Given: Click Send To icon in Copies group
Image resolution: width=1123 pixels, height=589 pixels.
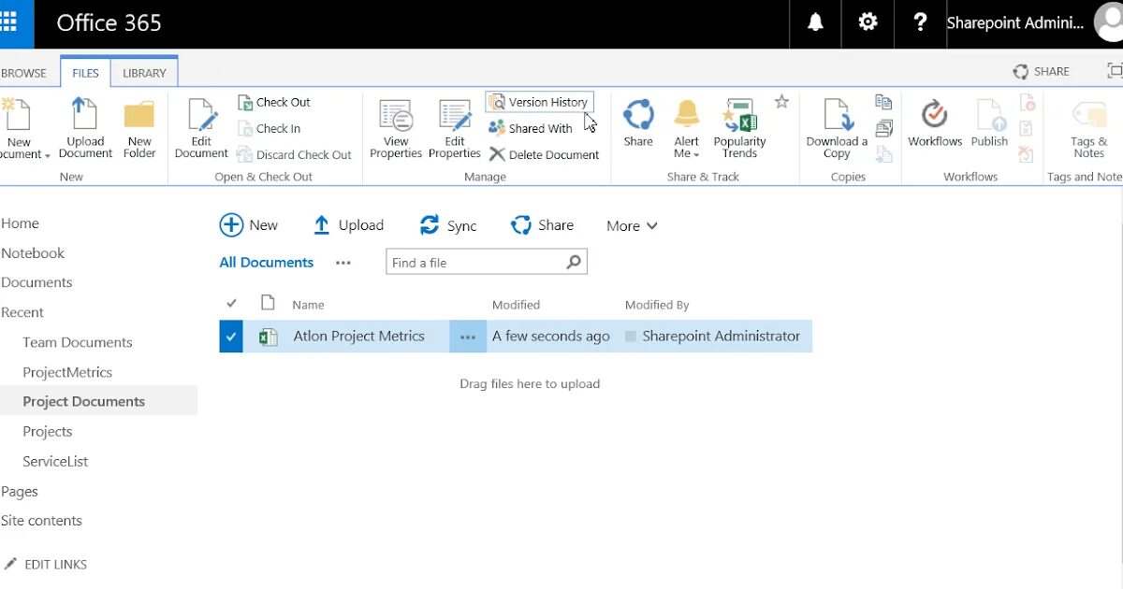Looking at the screenshot, I should (883, 102).
